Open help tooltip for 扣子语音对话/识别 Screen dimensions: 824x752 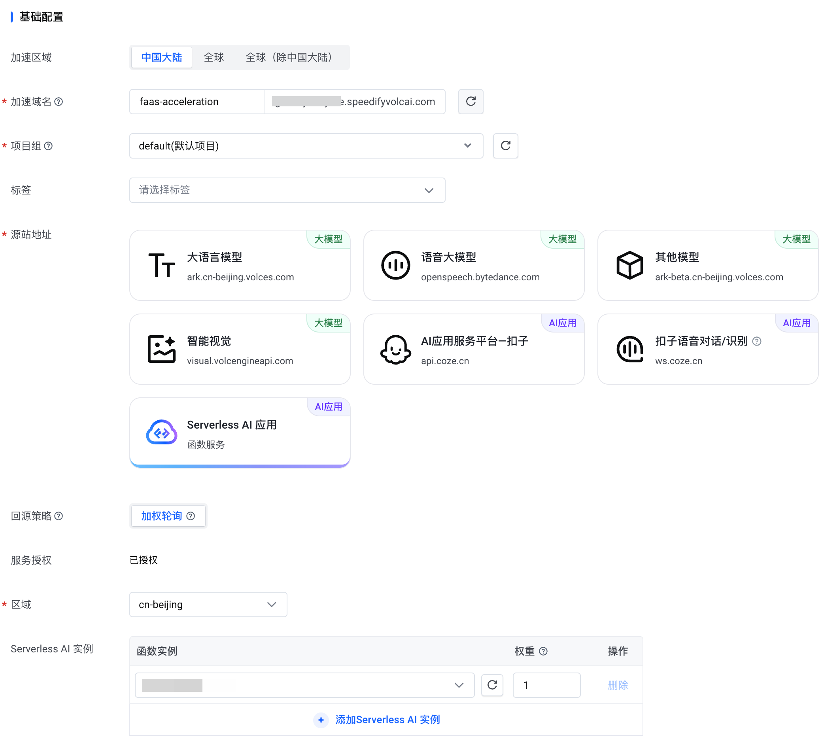pos(757,341)
